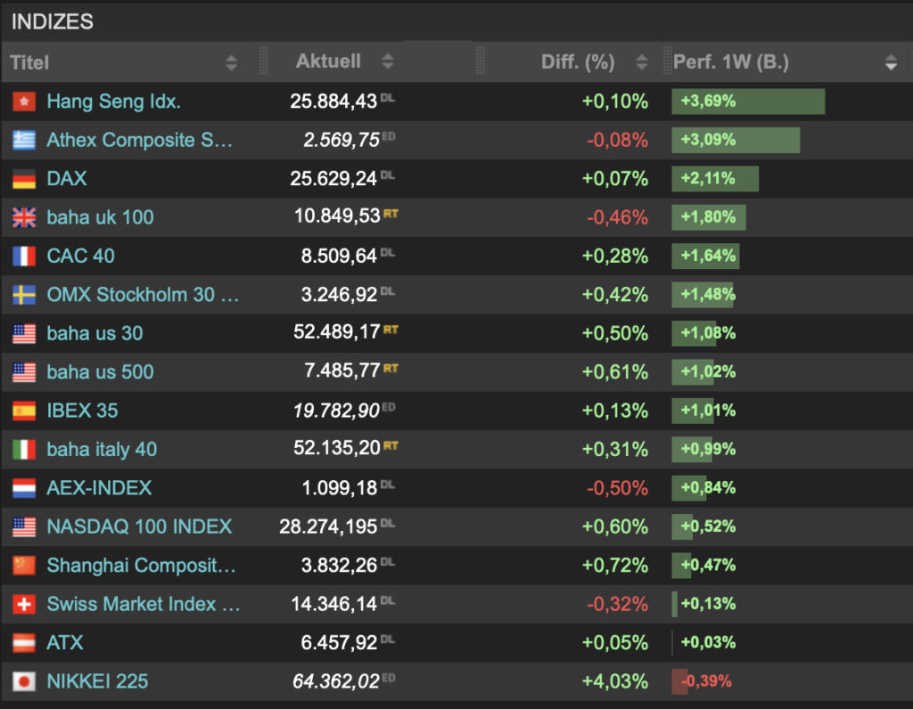Select the value 64.362,02 for NIKKEI 225
913x709 pixels.
point(336,681)
